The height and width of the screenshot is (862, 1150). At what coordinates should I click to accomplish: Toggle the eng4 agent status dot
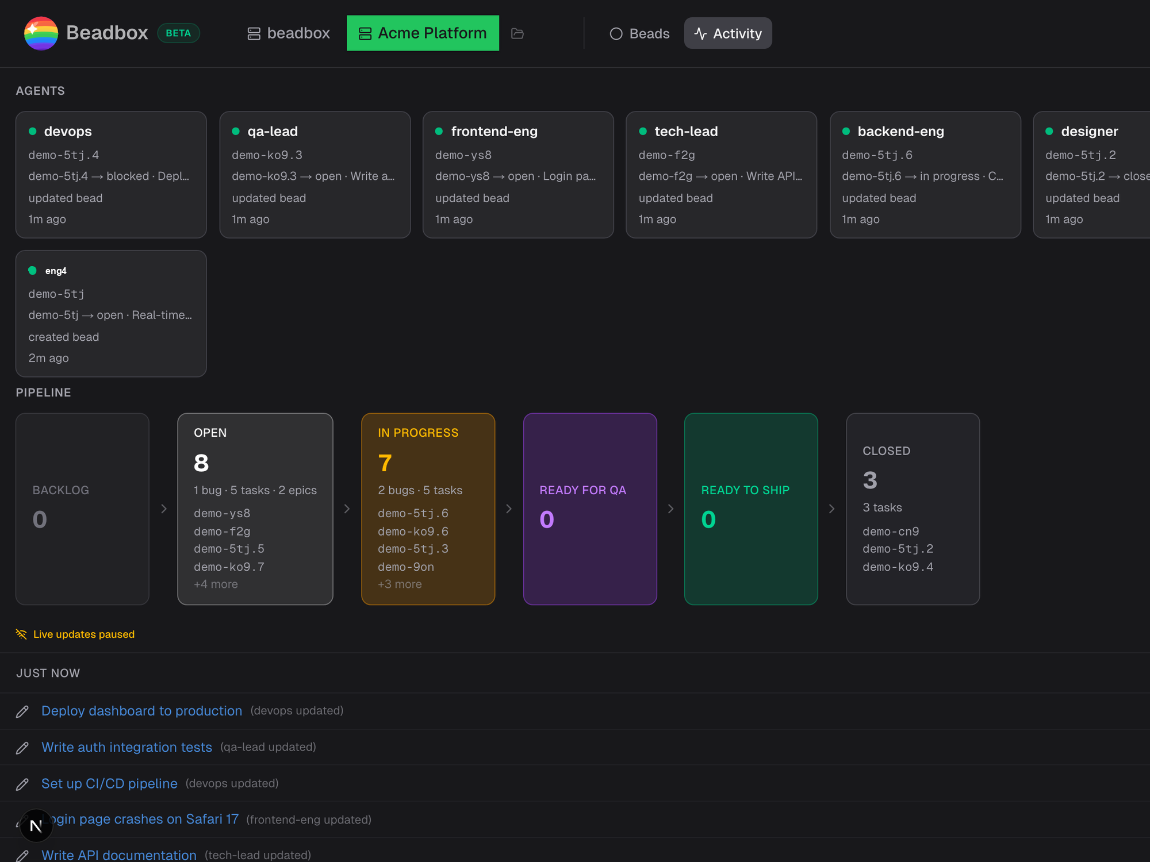click(x=33, y=270)
